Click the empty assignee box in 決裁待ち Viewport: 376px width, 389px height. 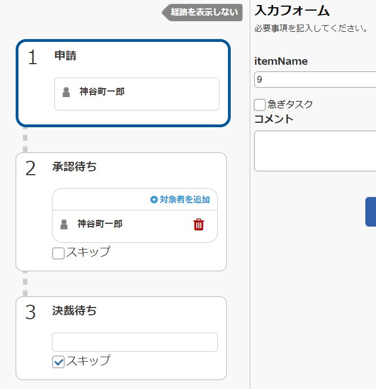pyautogui.click(x=135, y=342)
